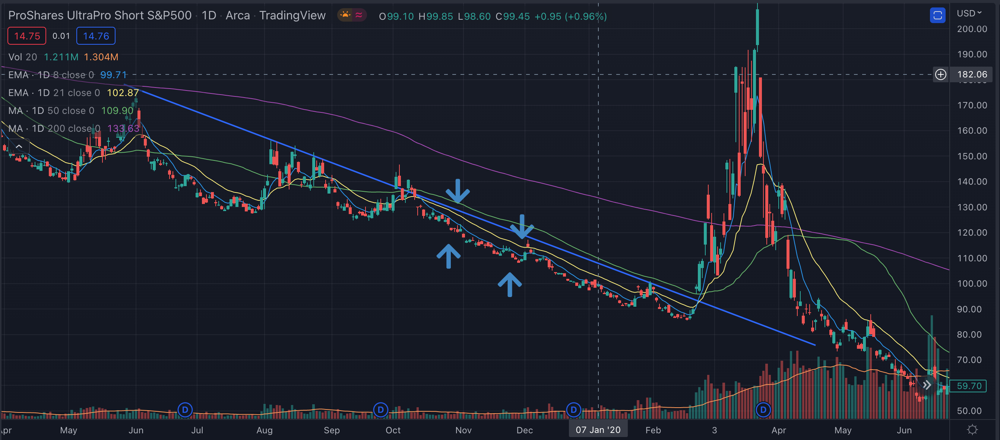Click the blue fullscreen frame icon

[x=937, y=16]
